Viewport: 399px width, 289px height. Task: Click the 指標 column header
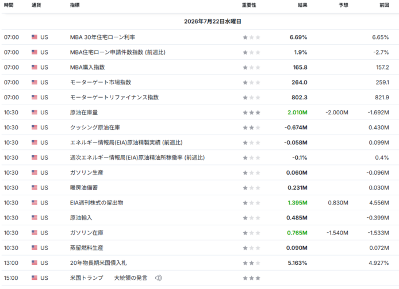coord(75,5)
